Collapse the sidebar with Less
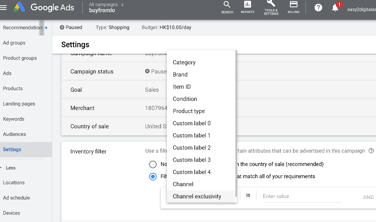Screen dimensions: 376x222 point(11,168)
